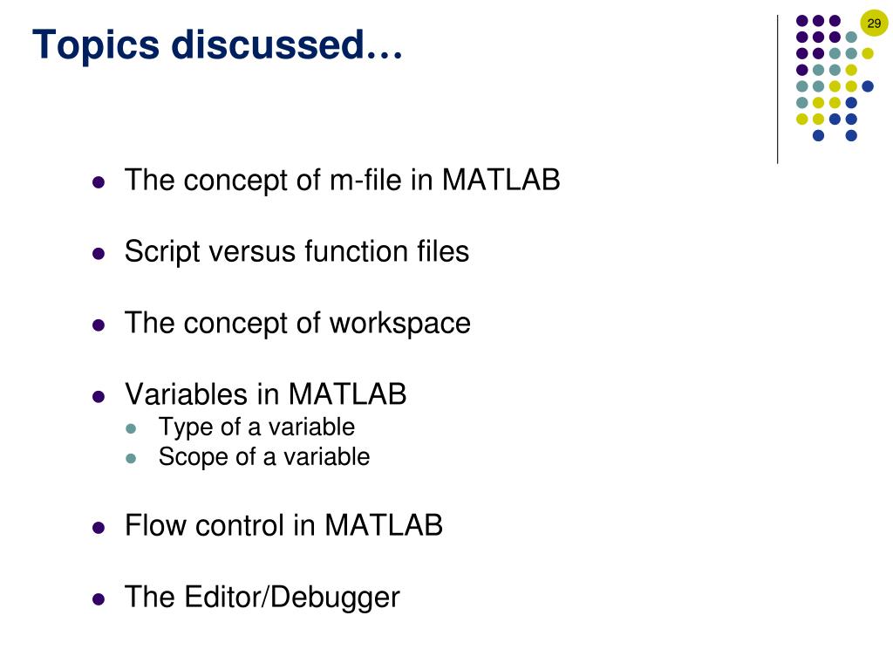Click the teal bullet before 'Scope of a variable'
893x670 pixels.
(x=131, y=458)
